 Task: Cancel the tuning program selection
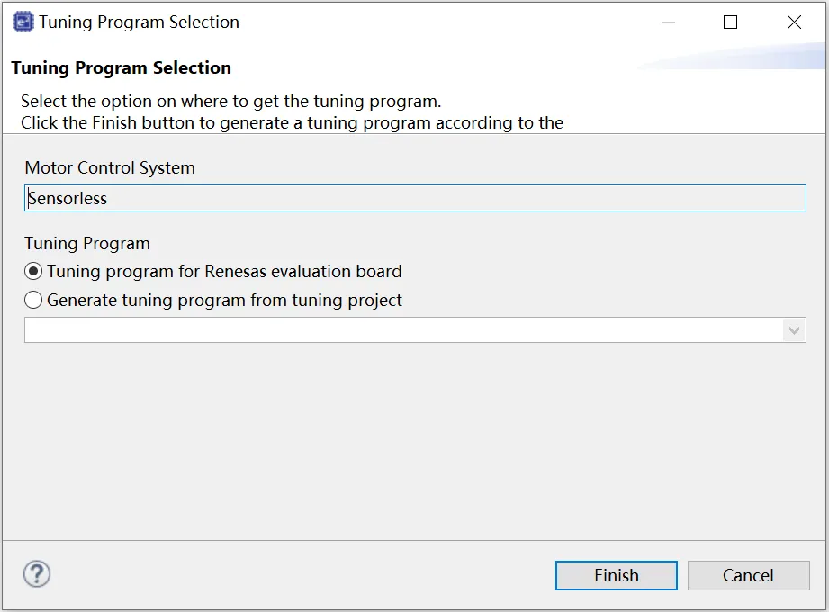click(747, 575)
